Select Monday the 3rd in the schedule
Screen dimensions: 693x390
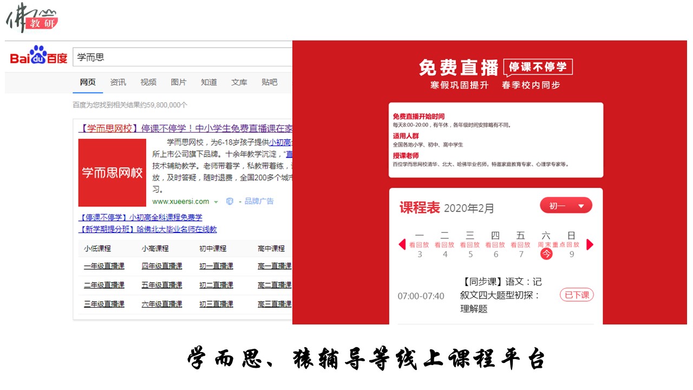pyautogui.click(x=420, y=245)
